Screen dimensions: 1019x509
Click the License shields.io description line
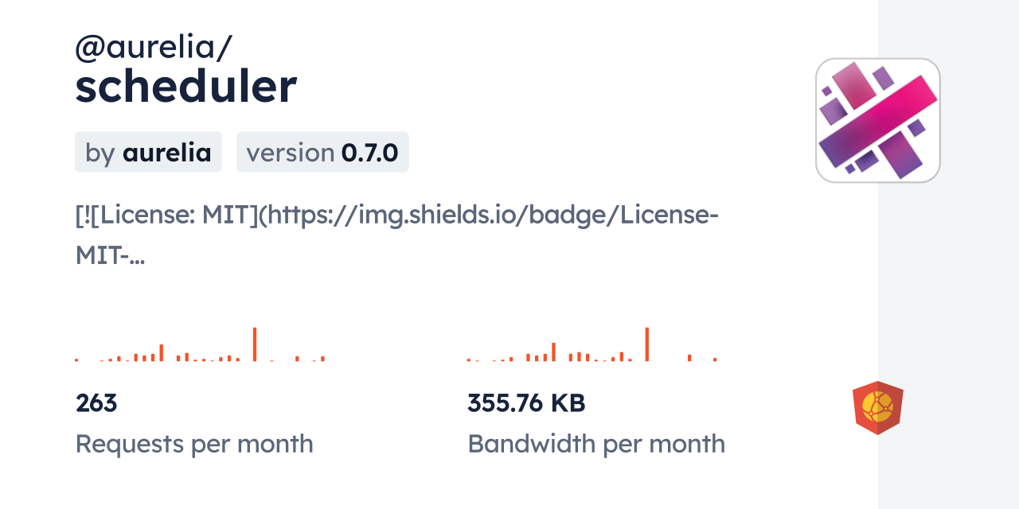[x=397, y=215]
